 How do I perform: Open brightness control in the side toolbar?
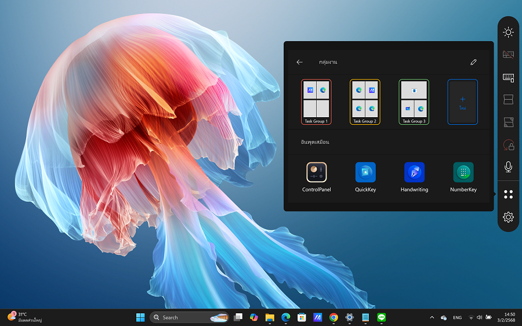tap(508, 32)
